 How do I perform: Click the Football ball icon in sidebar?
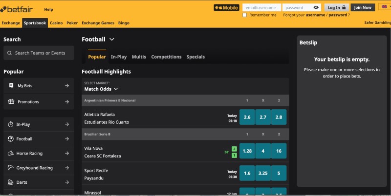click(10, 139)
